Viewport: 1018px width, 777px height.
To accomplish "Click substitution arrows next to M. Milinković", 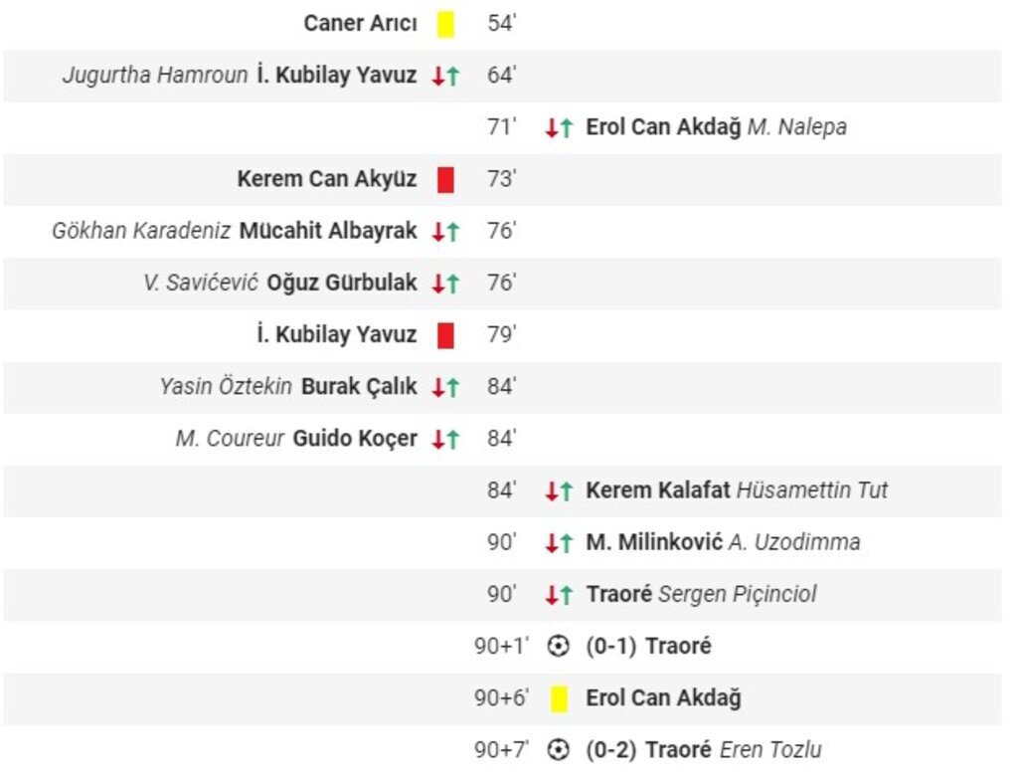I will click(x=559, y=542).
